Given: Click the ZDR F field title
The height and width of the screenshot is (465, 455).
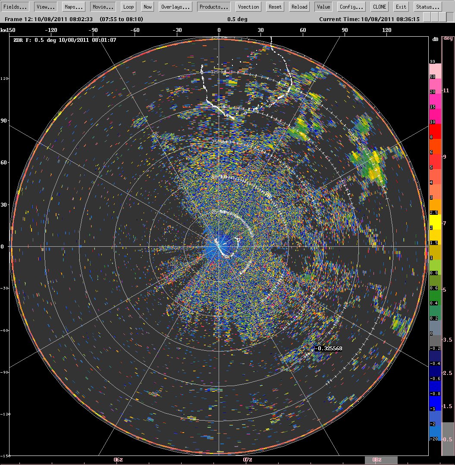Looking at the screenshot, I should pyautogui.click(x=65, y=40).
